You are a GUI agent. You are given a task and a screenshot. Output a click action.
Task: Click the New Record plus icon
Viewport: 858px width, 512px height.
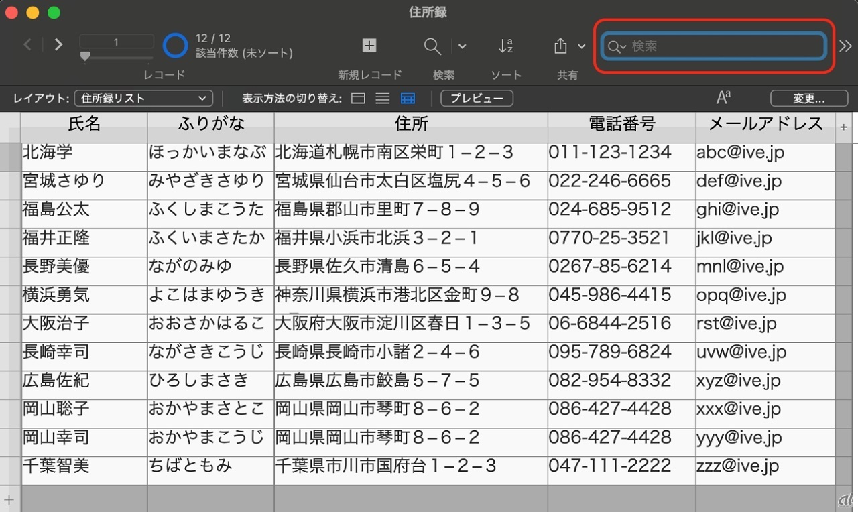click(369, 46)
